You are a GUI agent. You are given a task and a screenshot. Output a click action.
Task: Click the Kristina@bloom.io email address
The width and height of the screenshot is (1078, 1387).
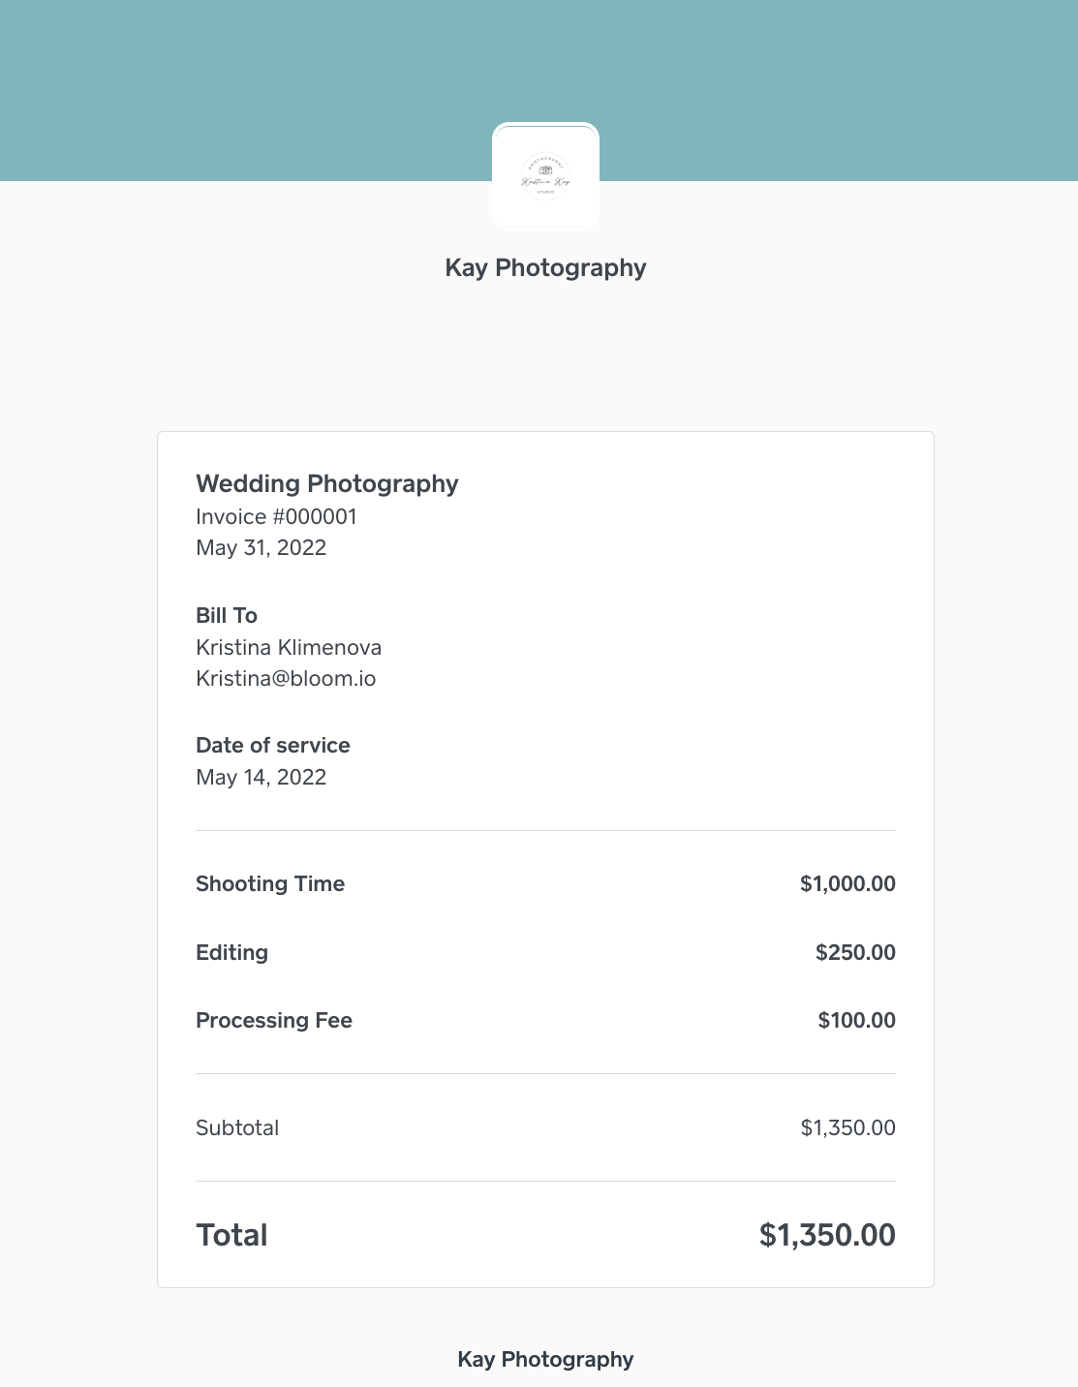point(286,678)
